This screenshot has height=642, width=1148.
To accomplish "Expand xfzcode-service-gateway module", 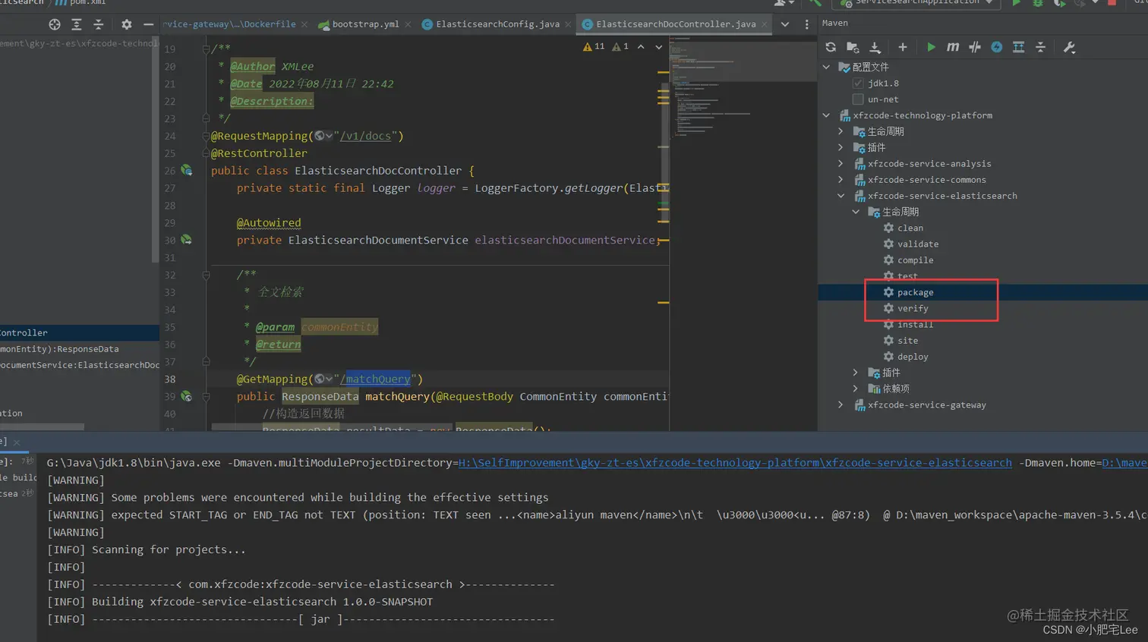I will click(x=841, y=405).
